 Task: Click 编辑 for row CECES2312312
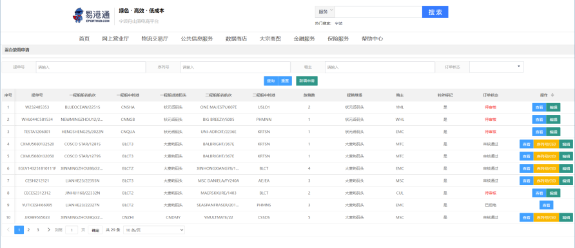point(553,193)
